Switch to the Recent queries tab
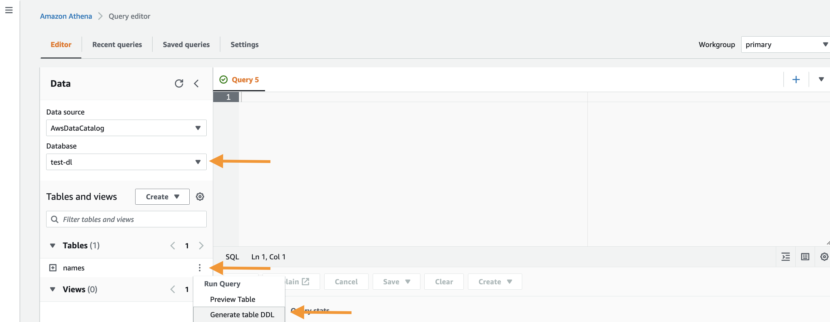The height and width of the screenshot is (322, 830). point(117,45)
